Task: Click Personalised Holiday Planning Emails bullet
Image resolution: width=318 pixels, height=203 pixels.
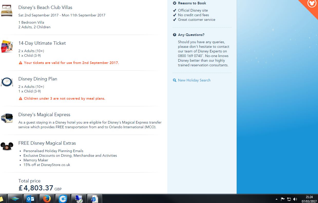Action: tap(53, 151)
